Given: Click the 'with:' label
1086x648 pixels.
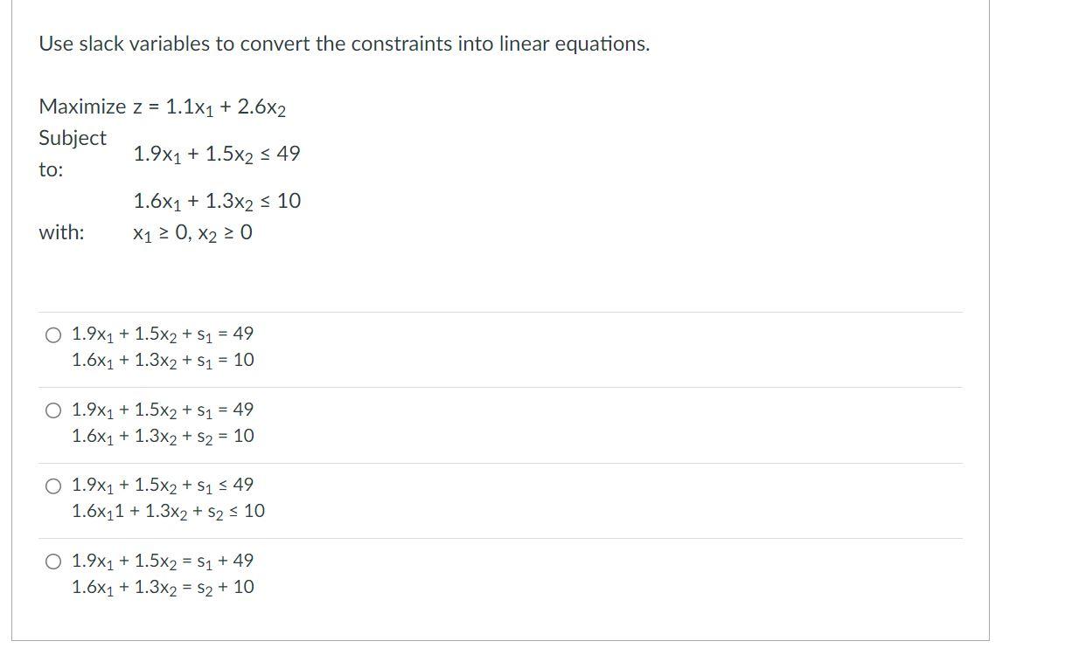Looking at the screenshot, I should [60, 232].
